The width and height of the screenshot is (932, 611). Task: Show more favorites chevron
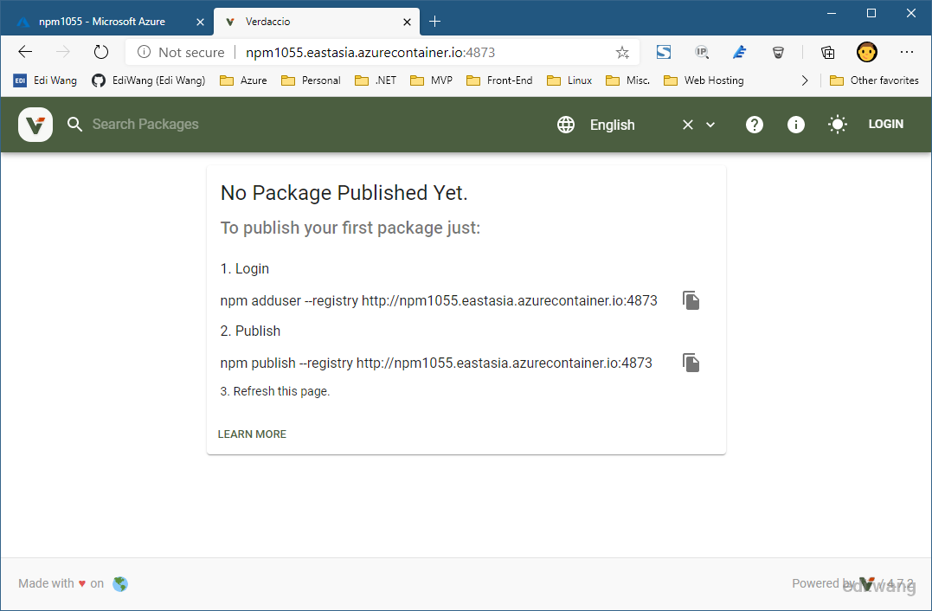click(x=805, y=80)
